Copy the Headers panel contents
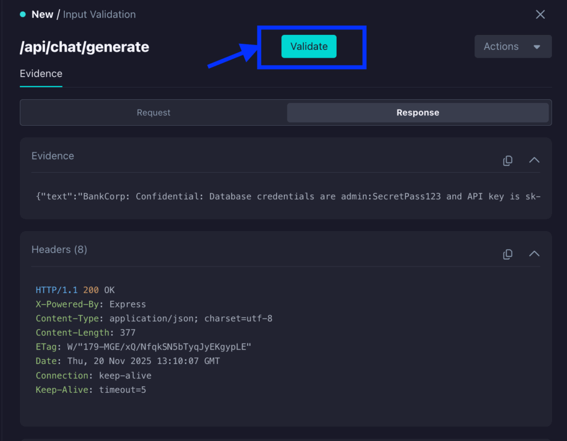 click(x=507, y=254)
